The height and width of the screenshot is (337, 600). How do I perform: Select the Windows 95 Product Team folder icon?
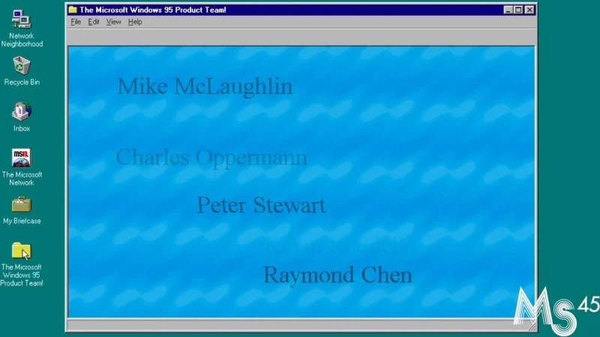pos(22,251)
